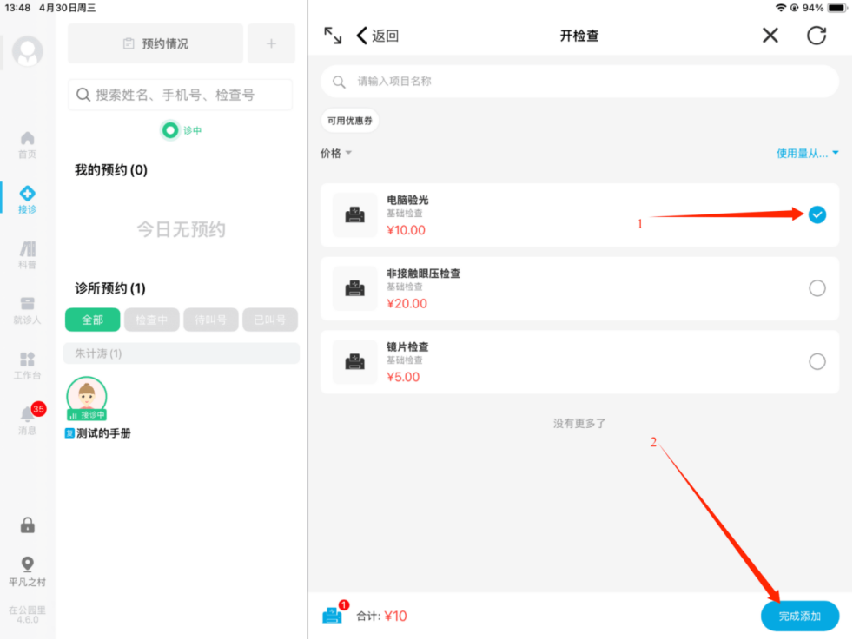
Task: Switch to the 检查中 filter tab
Action: click(x=151, y=320)
